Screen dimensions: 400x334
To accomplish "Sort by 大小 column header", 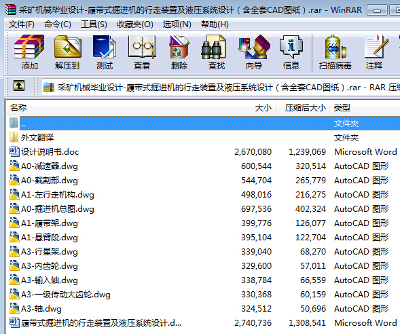I will pyautogui.click(x=229, y=107).
